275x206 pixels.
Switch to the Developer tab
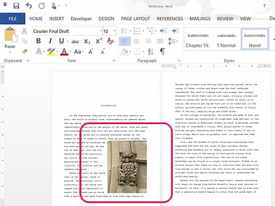point(81,18)
